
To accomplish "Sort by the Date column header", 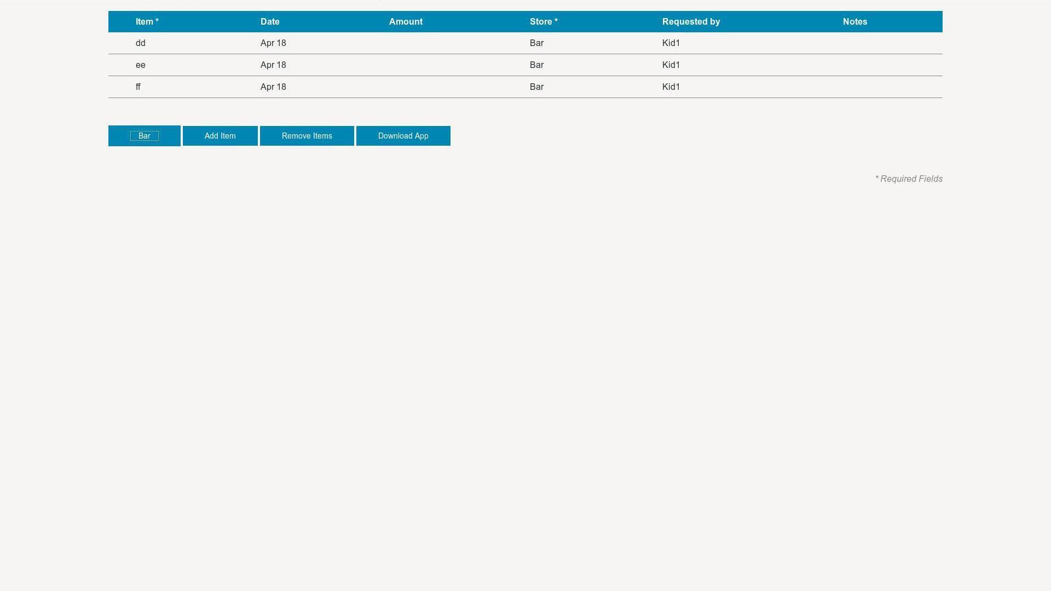I will [x=270, y=22].
